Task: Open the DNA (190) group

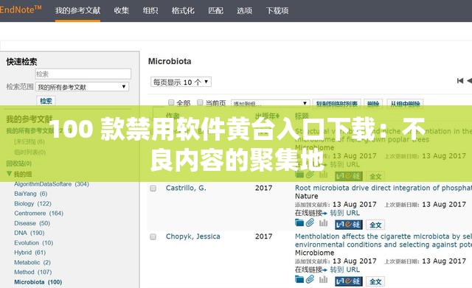Action: (29, 233)
